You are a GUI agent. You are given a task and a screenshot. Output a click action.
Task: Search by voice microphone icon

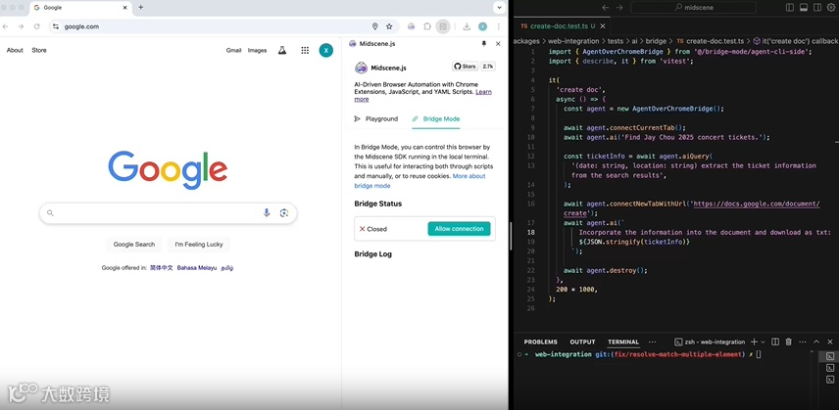[267, 213]
